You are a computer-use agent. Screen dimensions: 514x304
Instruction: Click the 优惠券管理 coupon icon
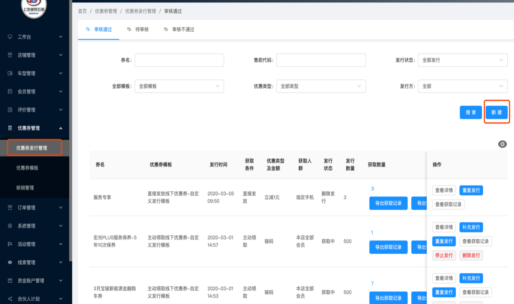(10, 128)
